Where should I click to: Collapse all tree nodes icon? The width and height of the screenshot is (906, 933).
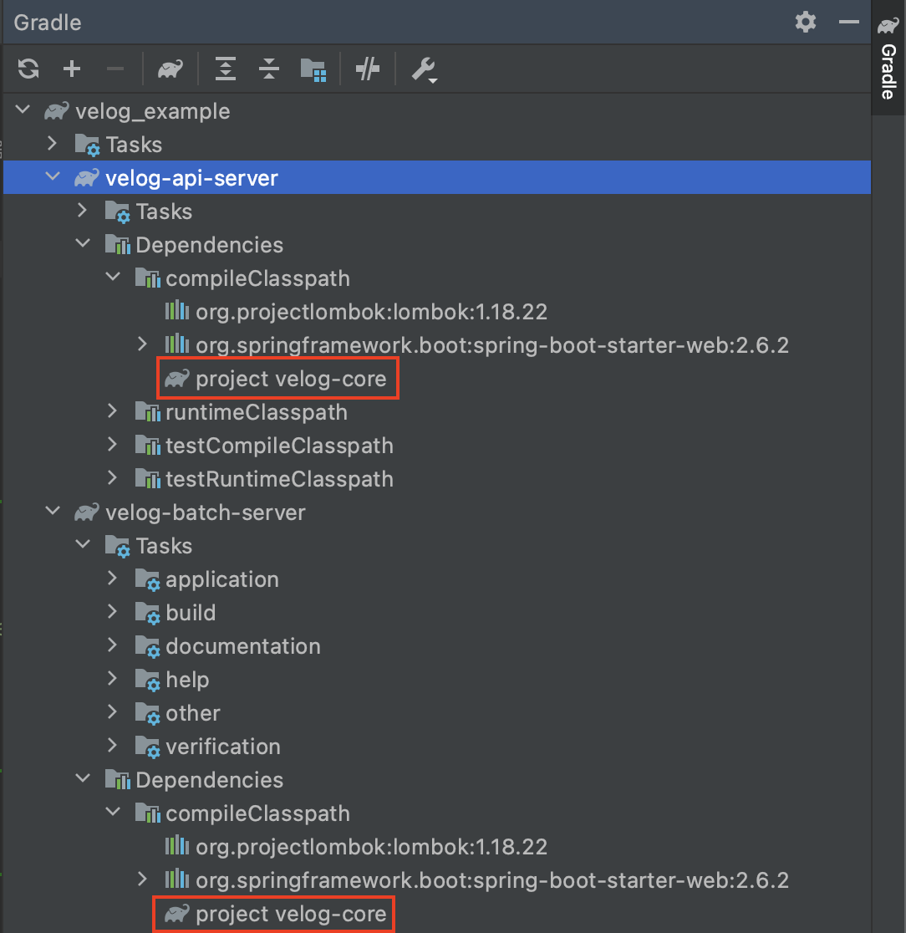click(x=269, y=69)
